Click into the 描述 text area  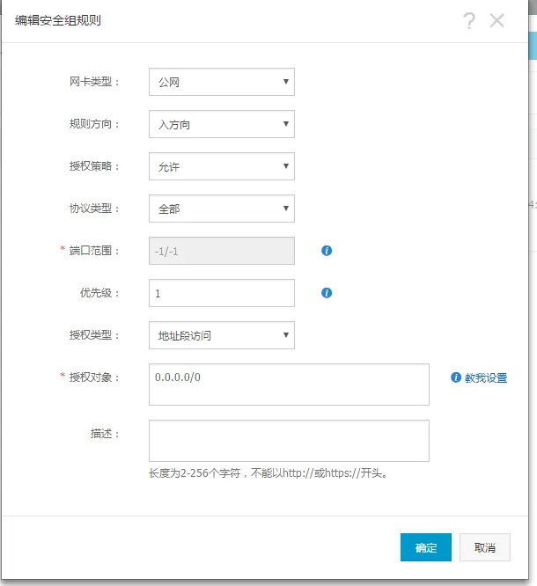[289, 441]
